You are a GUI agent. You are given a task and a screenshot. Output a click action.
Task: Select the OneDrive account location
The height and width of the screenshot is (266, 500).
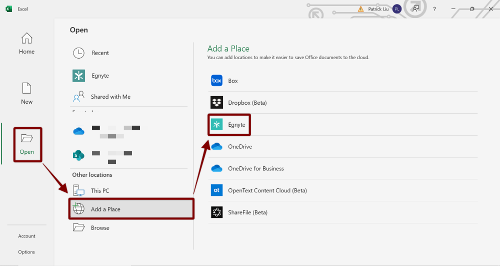(129, 132)
